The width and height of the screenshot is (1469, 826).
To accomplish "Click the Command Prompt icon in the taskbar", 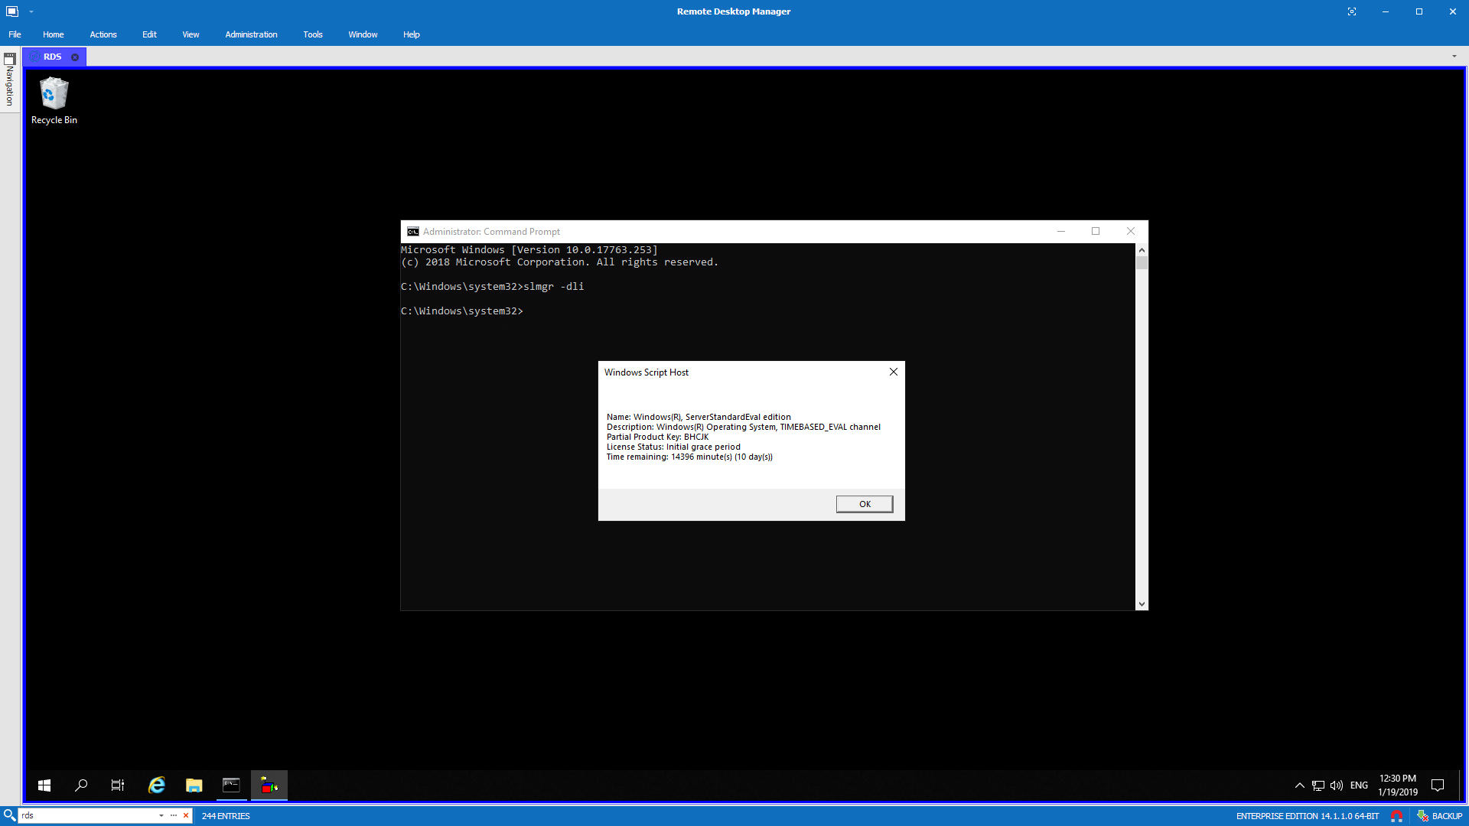I will pos(230,785).
